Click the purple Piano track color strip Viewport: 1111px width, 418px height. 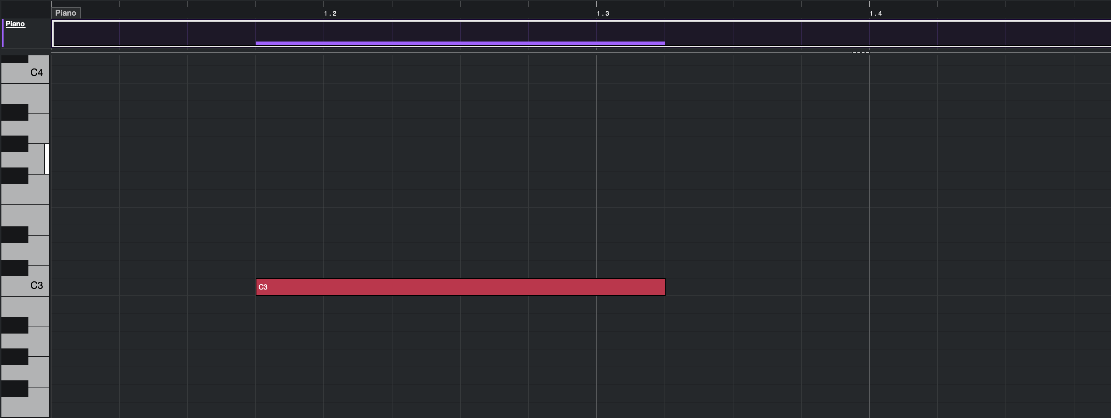coord(3,33)
